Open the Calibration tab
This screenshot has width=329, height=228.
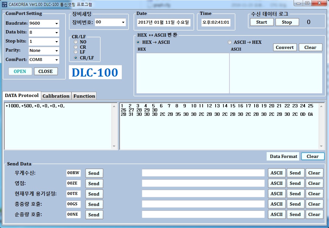(x=56, y=96)
